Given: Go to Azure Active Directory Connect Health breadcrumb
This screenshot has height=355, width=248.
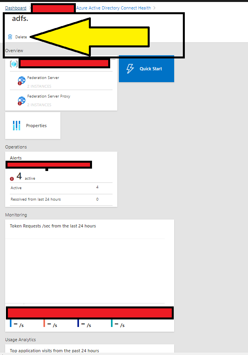Looking at the screenshot, I should click(x=113, y=8).
